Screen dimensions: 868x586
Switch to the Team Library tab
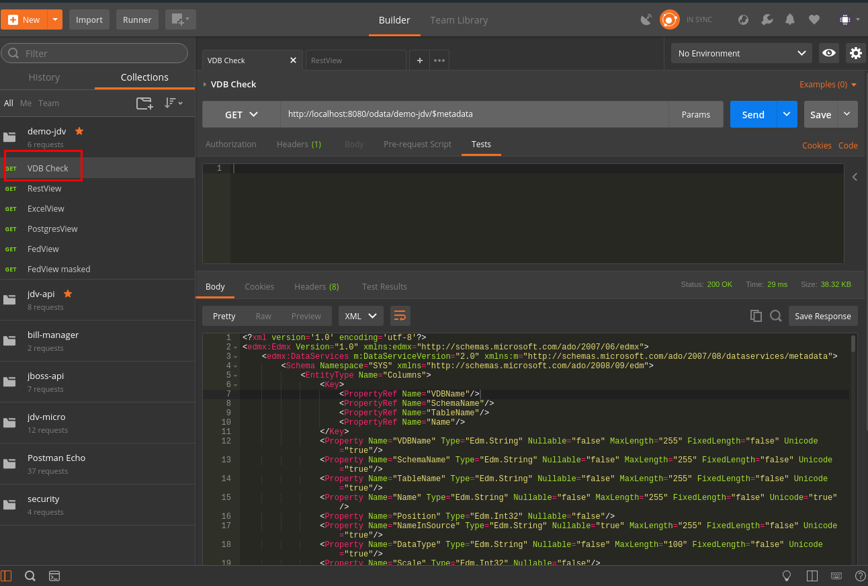point(459,19)
